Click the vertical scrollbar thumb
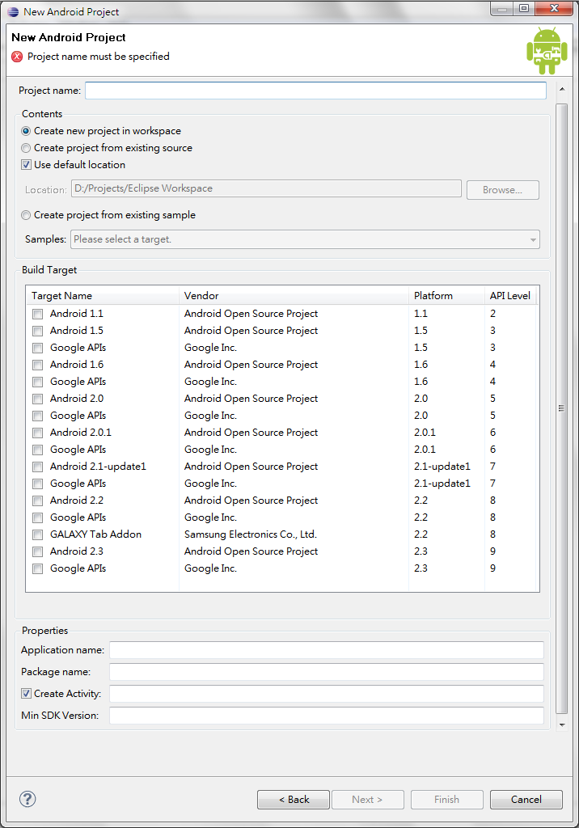The width and height of the screenshot is (579, 828). (x=562, y=408)
